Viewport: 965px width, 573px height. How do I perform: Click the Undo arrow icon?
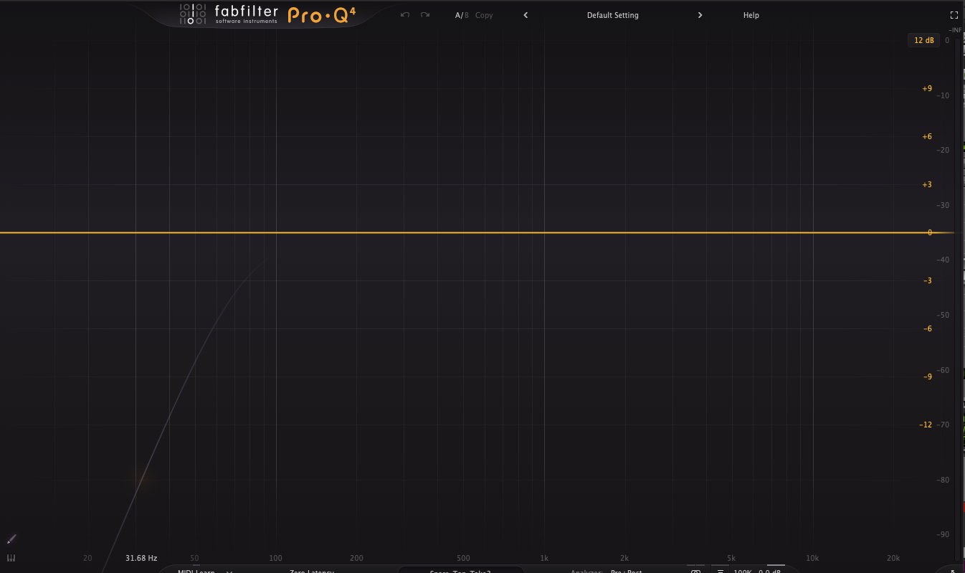click(x=405, y=15)
